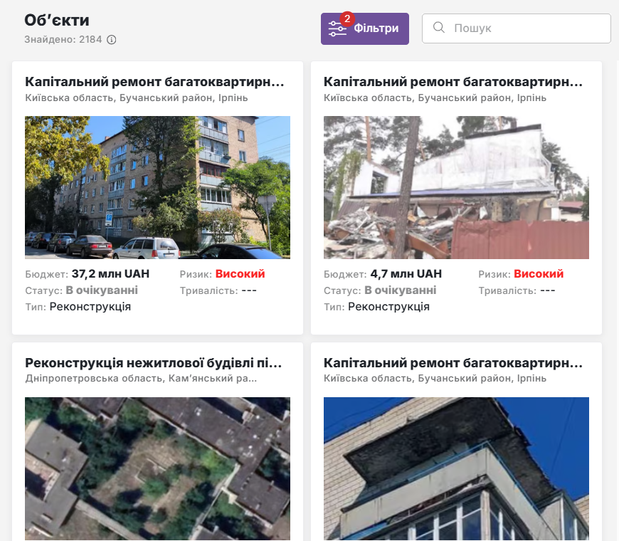Click the info icon beside Знайдено: 2184

tap(111, 40)
